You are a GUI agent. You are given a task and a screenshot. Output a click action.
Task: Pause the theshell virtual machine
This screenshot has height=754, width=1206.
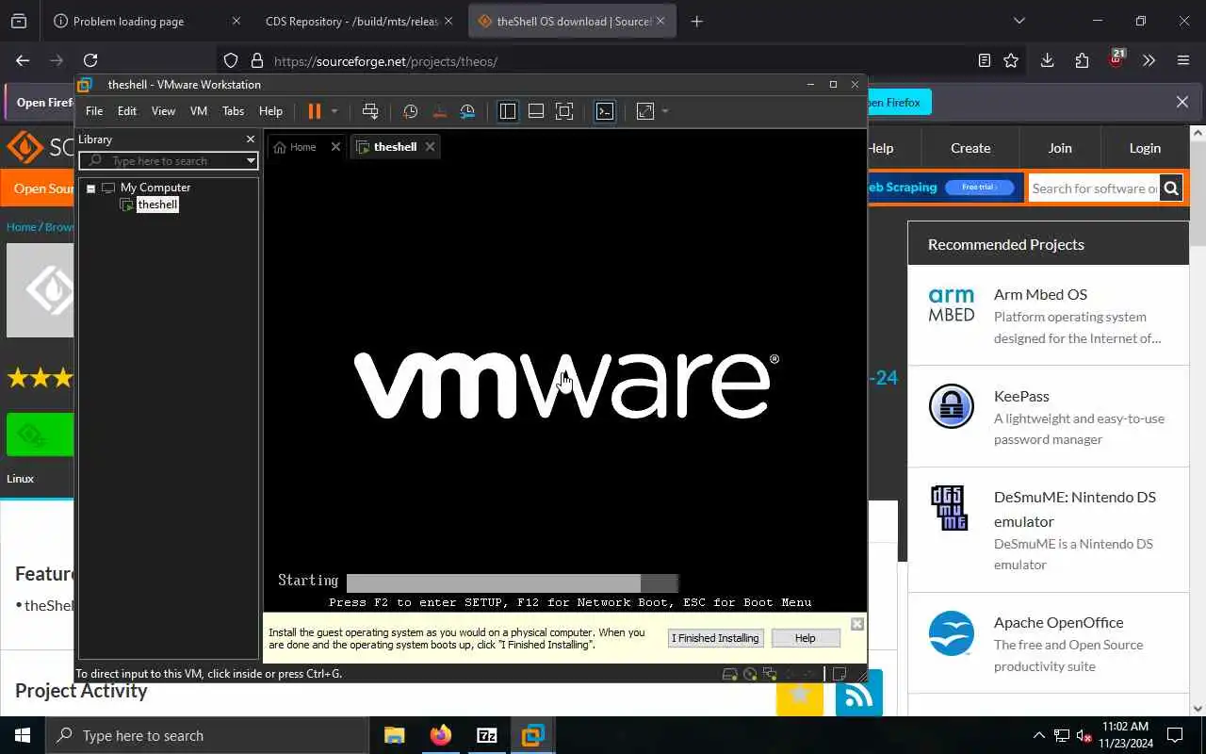(x=315, y=111)
